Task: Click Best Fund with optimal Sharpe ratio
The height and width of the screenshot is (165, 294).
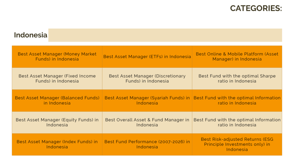Action: coord(237,78)
